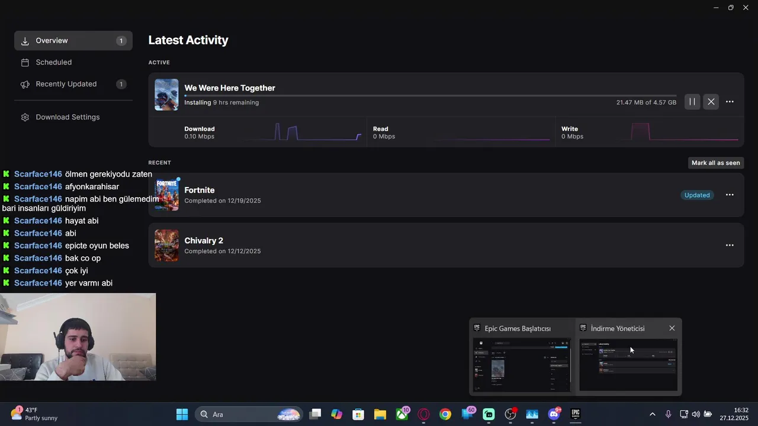
Task: Click the microphone tray icon
Action: [x=668, y=414]
